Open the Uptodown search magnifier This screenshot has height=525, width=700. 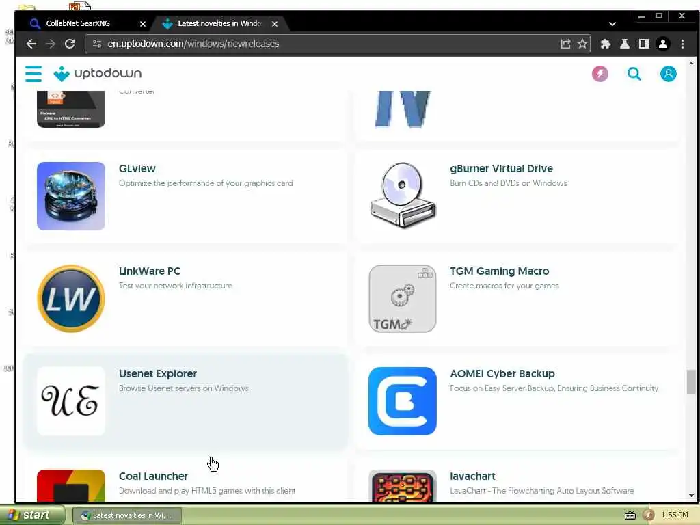634,74
